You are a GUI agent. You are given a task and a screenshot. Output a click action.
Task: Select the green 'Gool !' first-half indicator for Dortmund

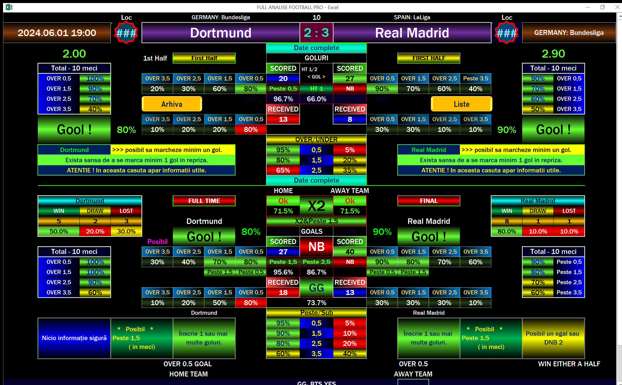[x=74, y=129]
